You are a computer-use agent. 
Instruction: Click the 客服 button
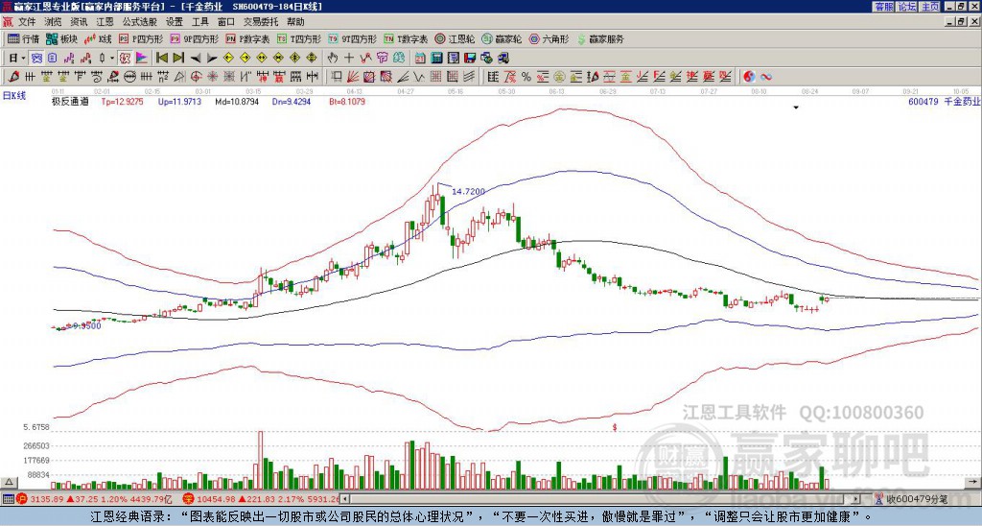[883, 7]
